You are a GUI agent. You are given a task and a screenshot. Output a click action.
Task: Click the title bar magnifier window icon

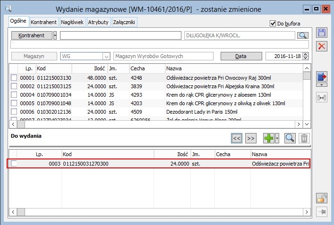click(x=8, y=9)
